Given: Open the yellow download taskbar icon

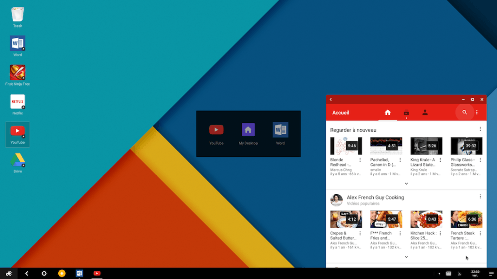Looking at the screenshot, I should pos(62,273).
